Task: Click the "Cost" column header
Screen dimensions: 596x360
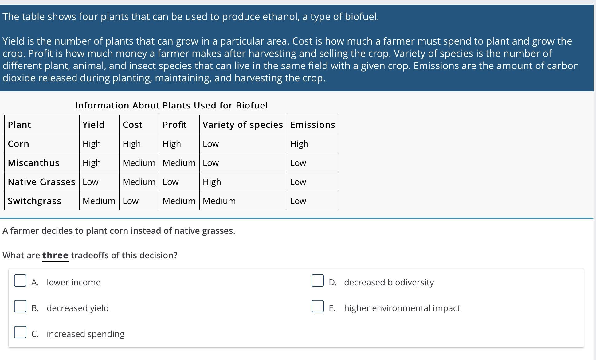Action: tap(132, 125)
